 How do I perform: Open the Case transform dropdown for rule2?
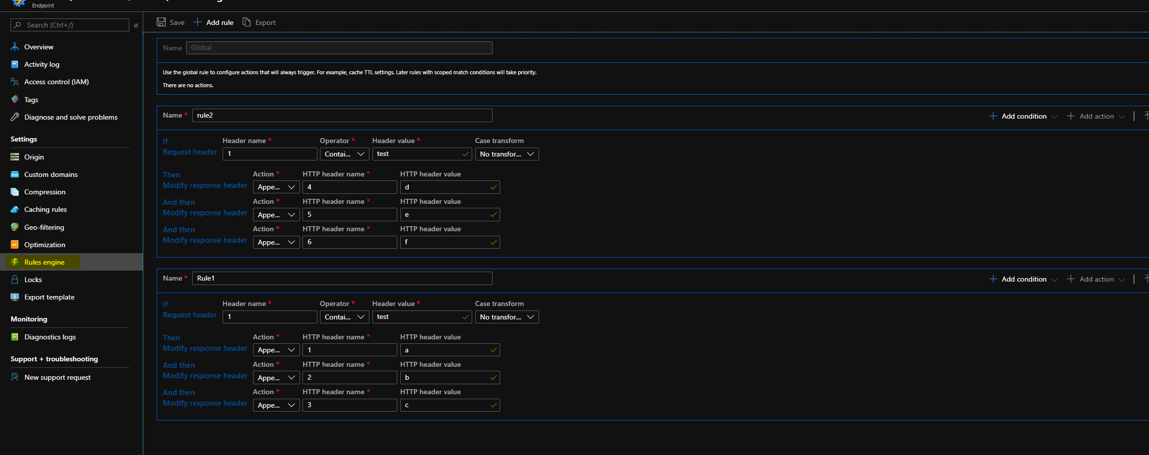[507, 153]
